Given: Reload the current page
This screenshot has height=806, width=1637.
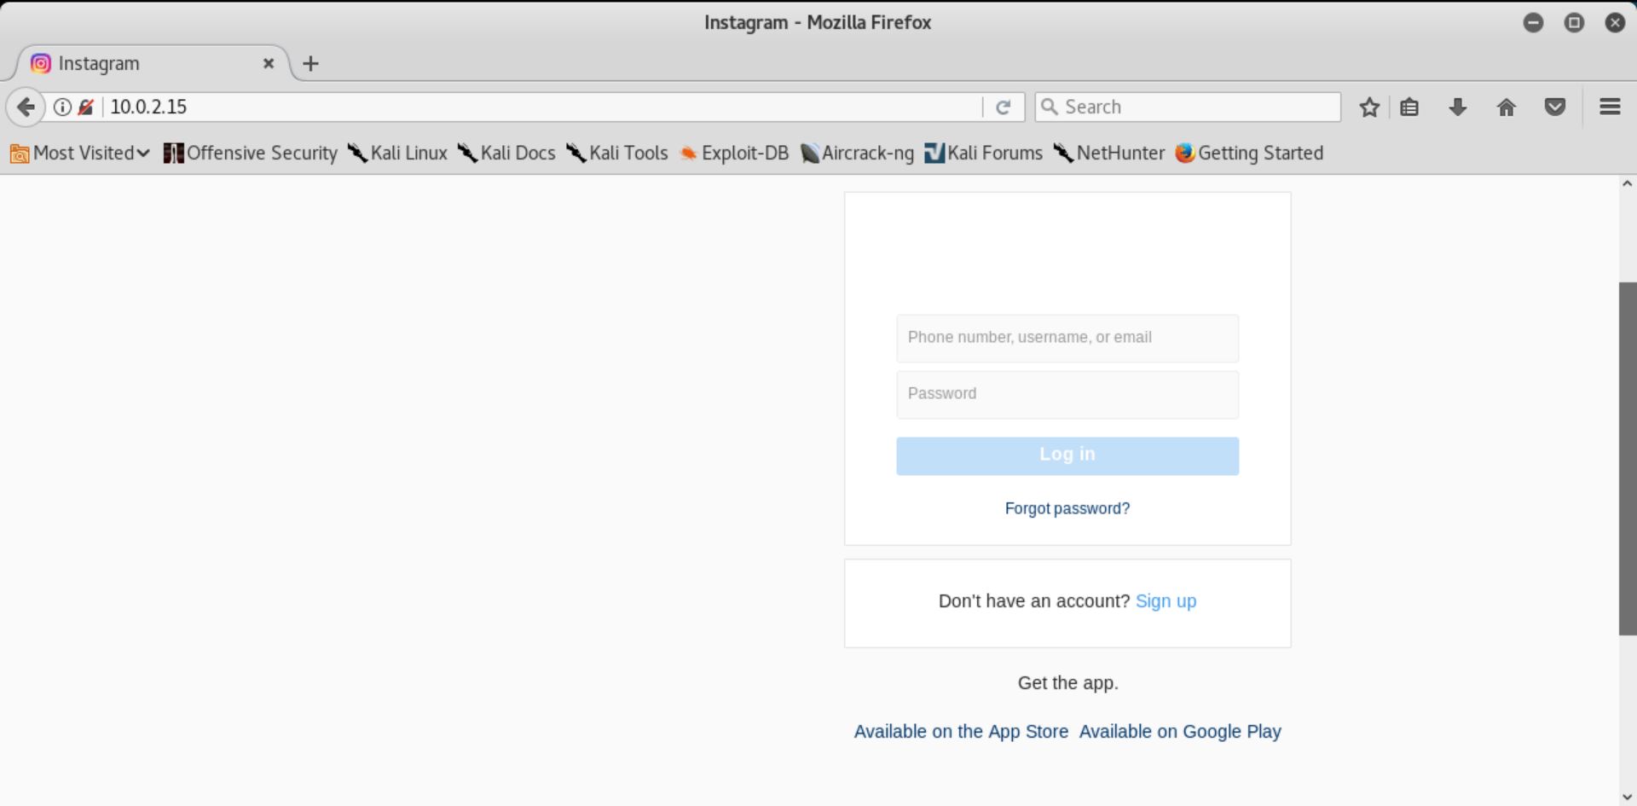Looking at the screenshot, I should click(1004, 107).
